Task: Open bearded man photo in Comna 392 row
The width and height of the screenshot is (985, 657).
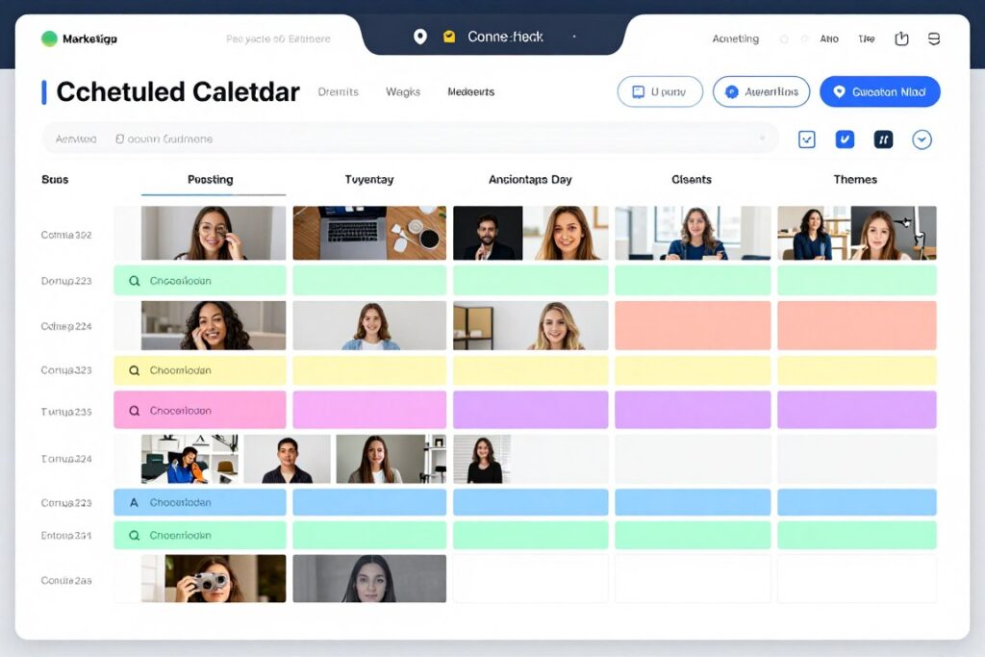Action: (488, 233)
